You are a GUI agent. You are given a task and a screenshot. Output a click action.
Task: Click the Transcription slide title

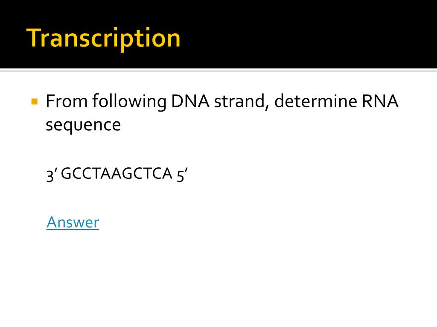click(103, 38)
